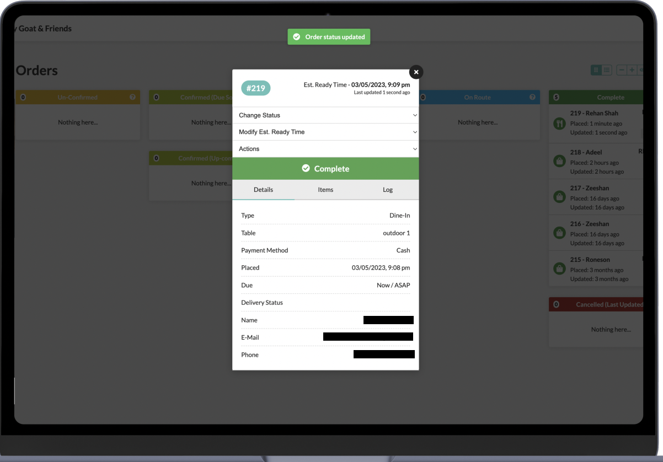The width and height of the screenshot is (663, 462).
Task: Expand the Actions section
Action: tap(325, 149)
